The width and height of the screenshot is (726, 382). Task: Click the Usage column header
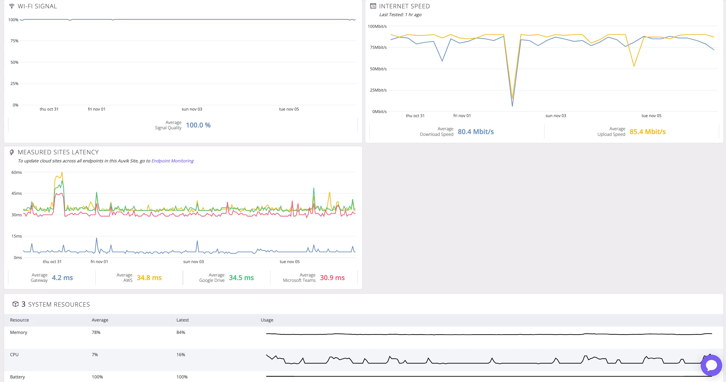tap(267, 320)
